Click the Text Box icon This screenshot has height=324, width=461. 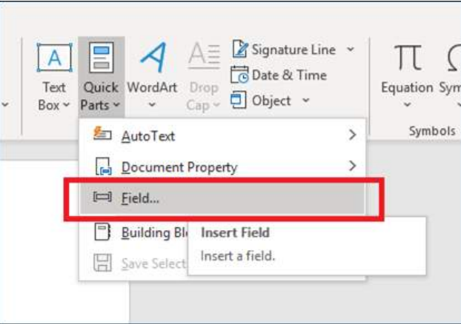(53, 58)
